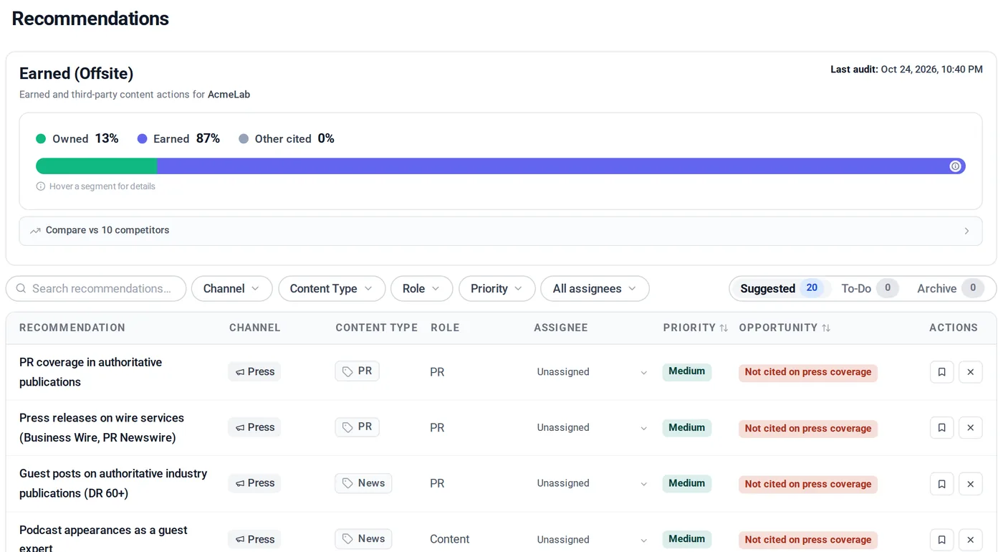Click PR content type tag in PR coverage row
The image size is (1003, 552).
click(x=357, y=371)
